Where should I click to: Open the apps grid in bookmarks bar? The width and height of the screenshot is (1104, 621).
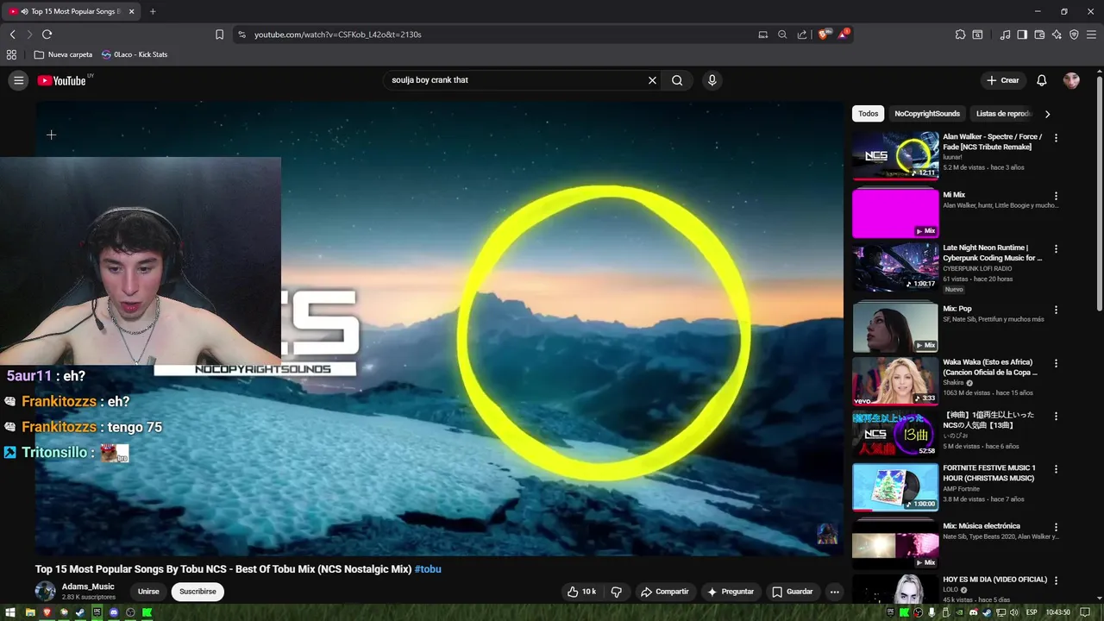pos(11,54)
